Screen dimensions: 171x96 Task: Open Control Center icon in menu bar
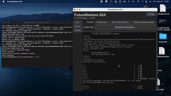[x=146, y=2]
